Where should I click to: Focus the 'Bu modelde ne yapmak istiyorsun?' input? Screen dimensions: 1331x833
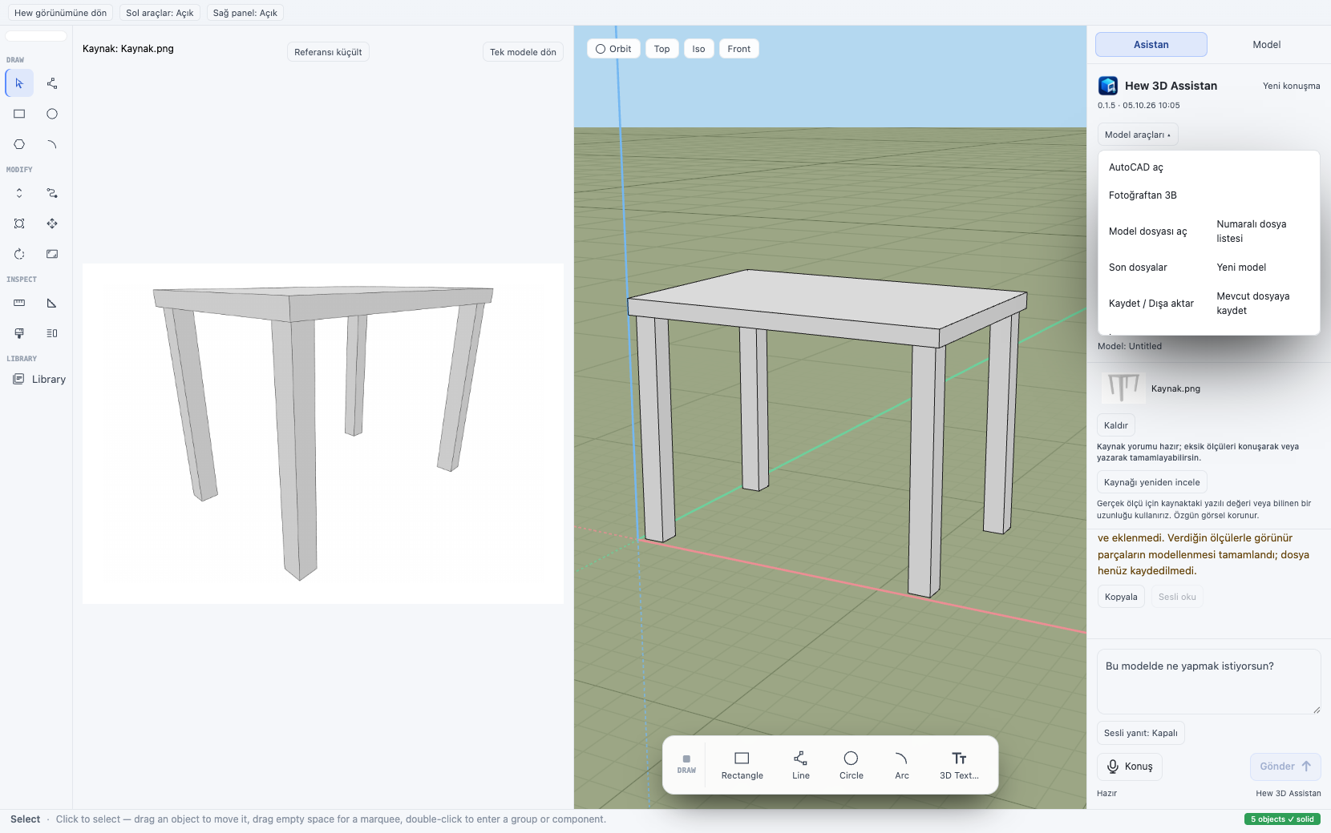pyautogui.click(x=1208, y=682)
